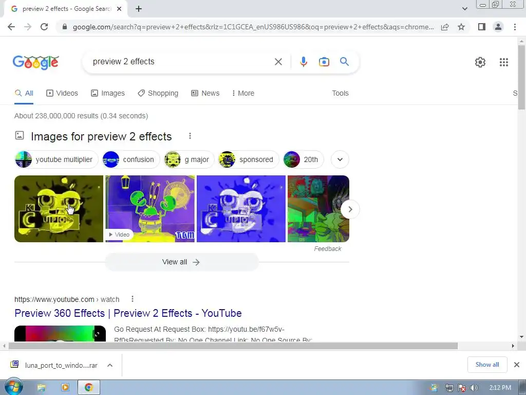Click the vertical page scrollbar thumb
Viewport: 526px width, 395px height.
[521, 77]
